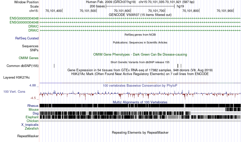Click the hg19 label beside the scale bar
241x142 pixels.
[x=180, y=6]
